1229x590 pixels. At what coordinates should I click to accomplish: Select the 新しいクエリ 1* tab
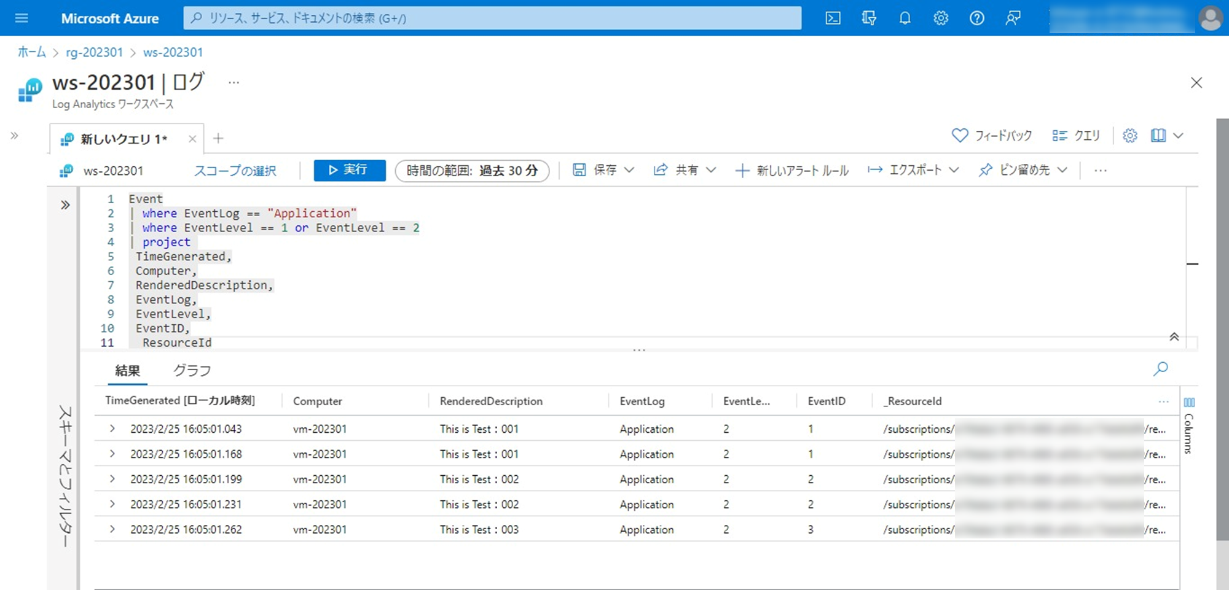click(124, 139)
